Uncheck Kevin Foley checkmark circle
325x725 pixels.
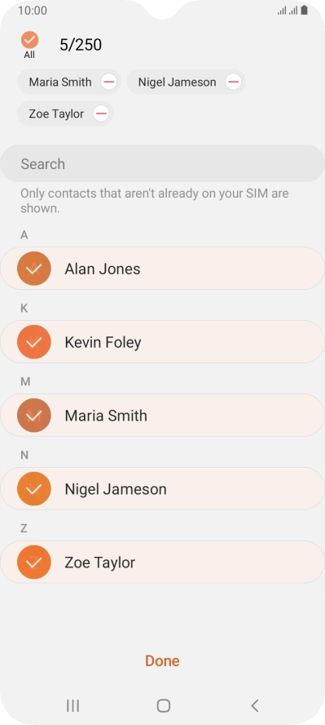(33, 342)
